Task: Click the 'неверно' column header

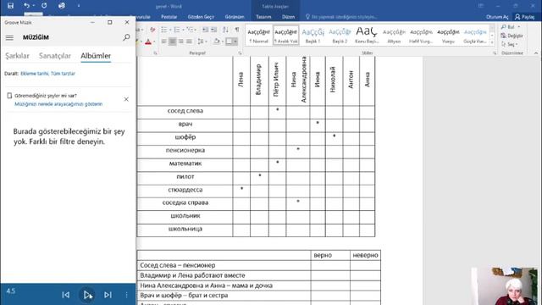Action: pos(365,255)
